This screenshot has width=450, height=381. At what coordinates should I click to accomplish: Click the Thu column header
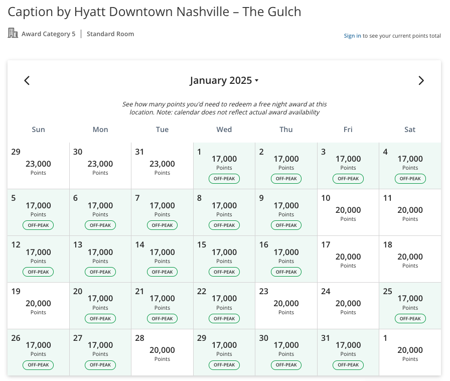click(286, 130)
